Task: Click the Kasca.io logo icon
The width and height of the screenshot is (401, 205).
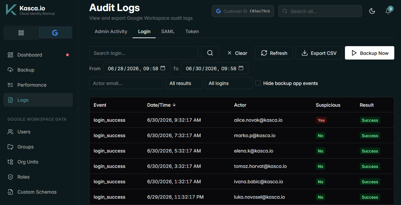Action: [x=11, y=10]
